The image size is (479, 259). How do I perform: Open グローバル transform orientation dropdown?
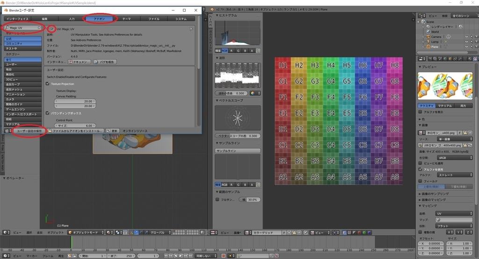pyautogui.click(x=161, y=232)
